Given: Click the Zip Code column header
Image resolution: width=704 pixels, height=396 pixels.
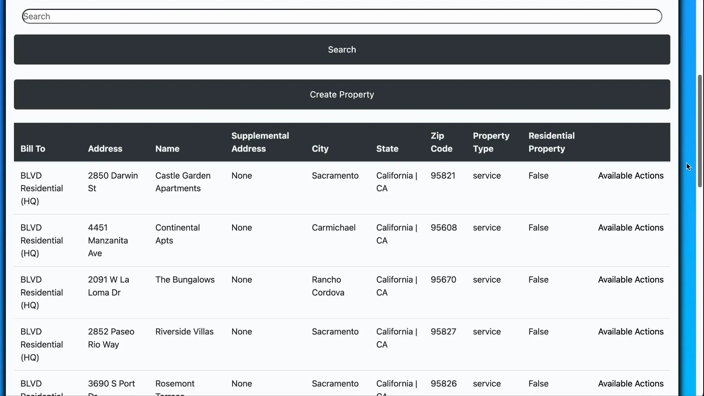Looking at the screenshot, I should [441, 142].
